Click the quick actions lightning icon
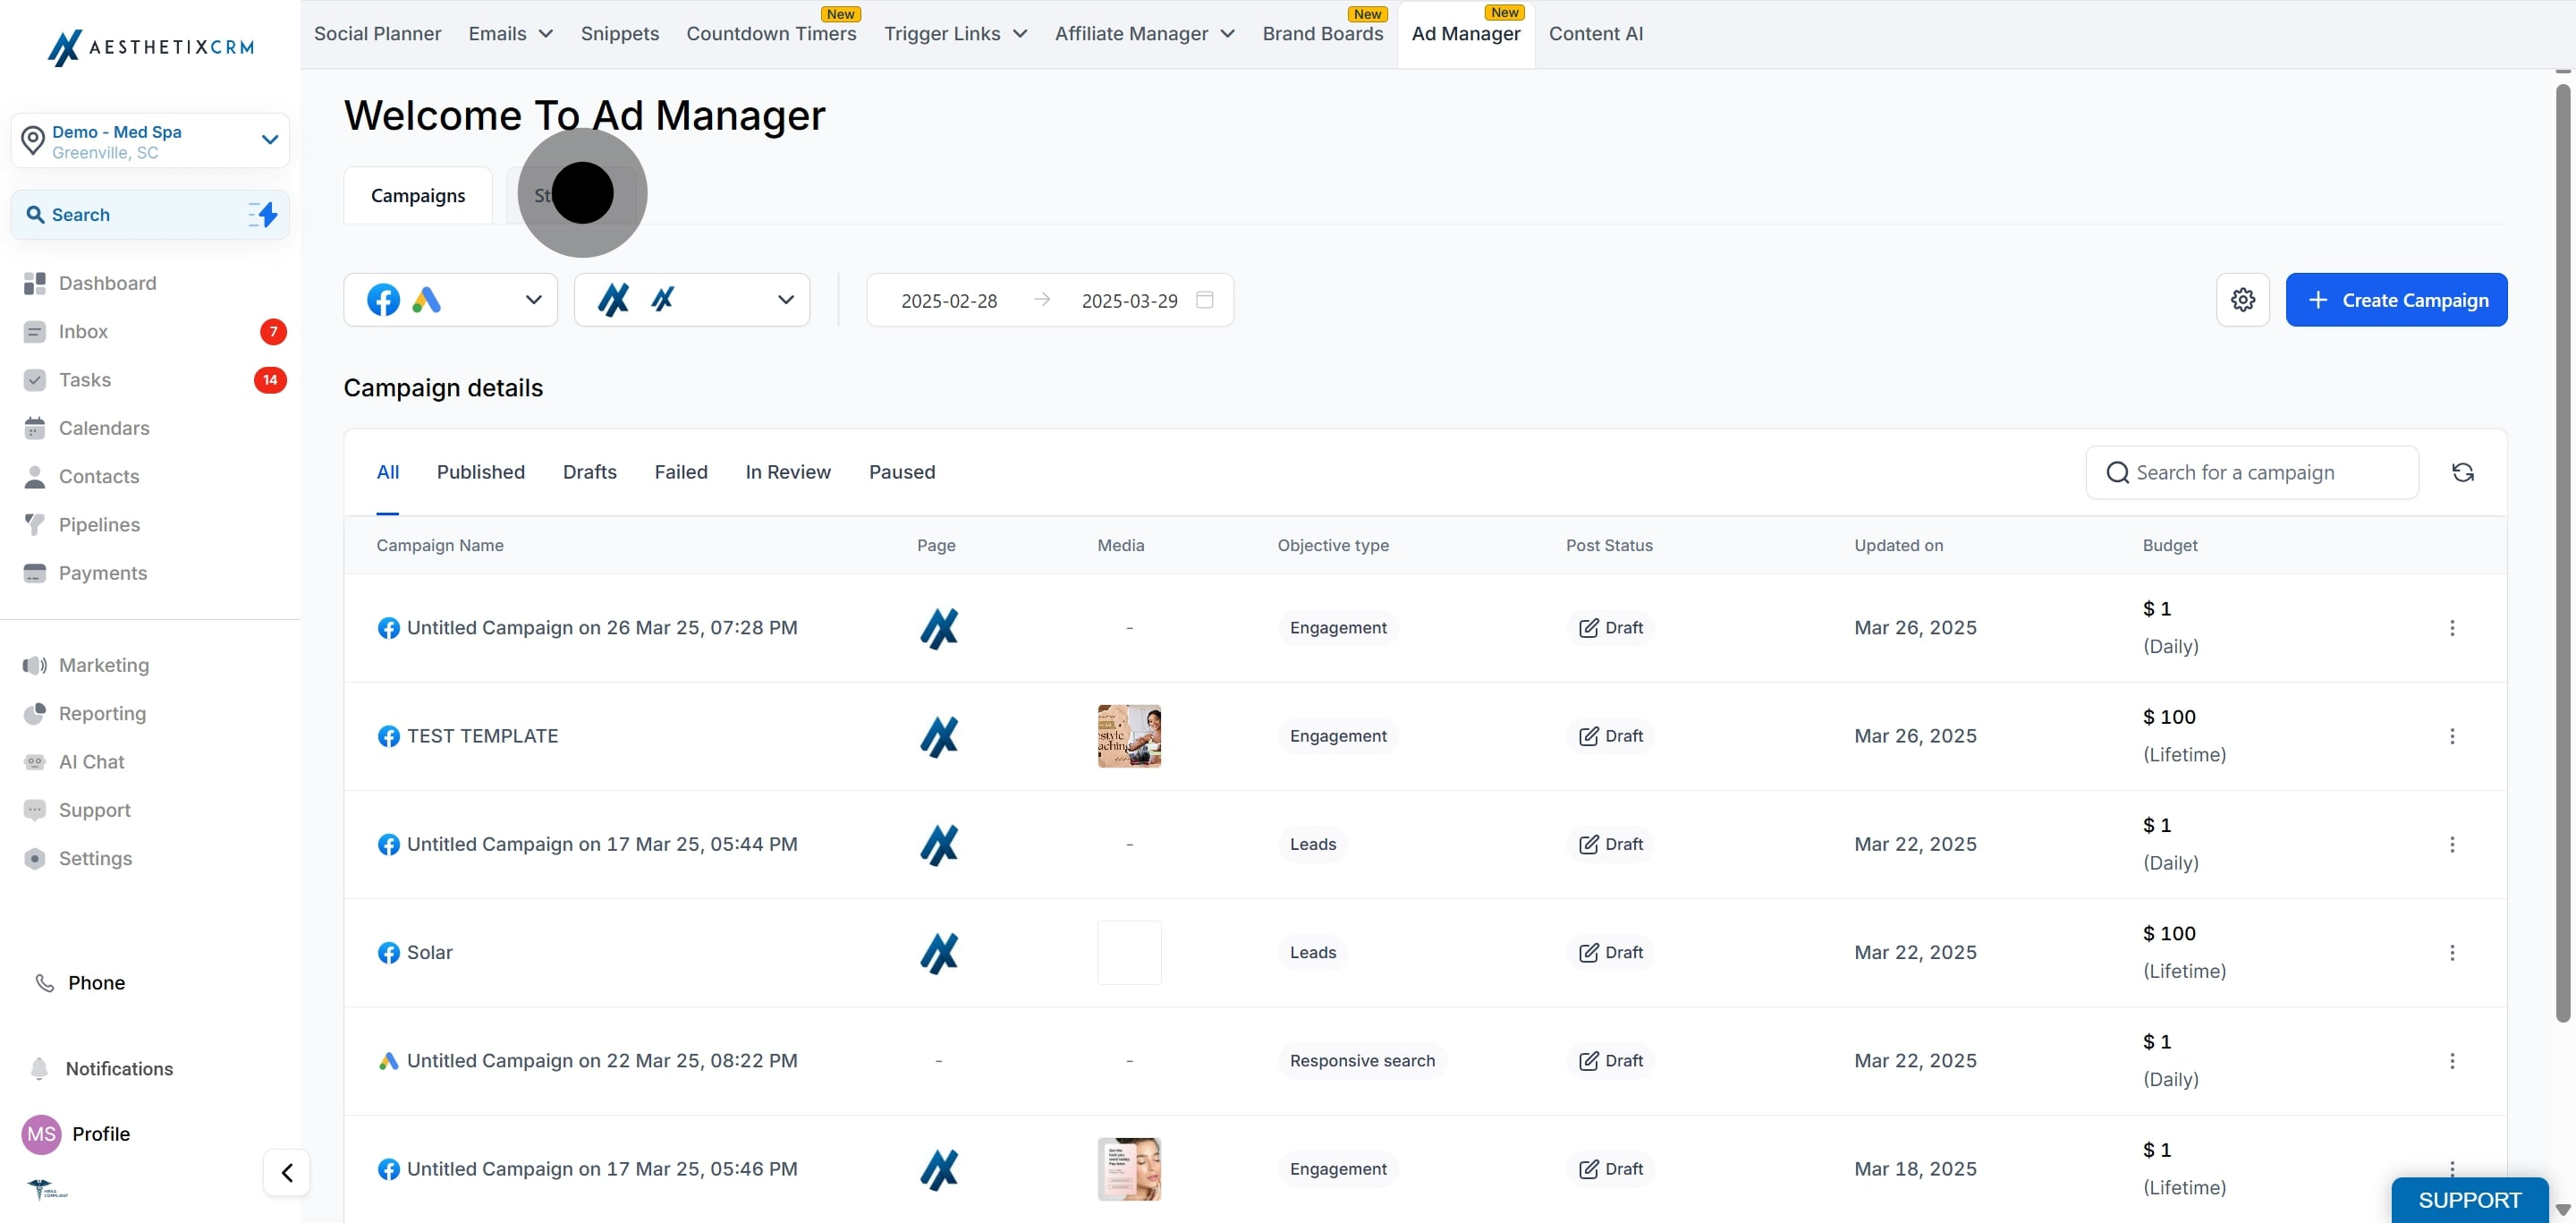Screen dimensions: 2576x1223 (264, 215)
